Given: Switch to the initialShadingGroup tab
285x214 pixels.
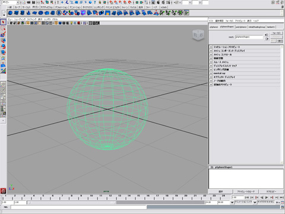Looking at the screenshot, I should click(x=256, y=27).
